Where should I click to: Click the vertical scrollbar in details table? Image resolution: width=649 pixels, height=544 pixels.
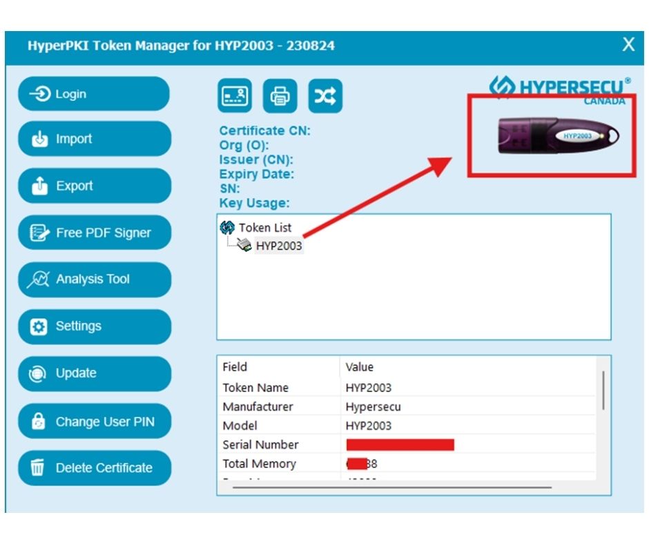[x=603, y=391]
